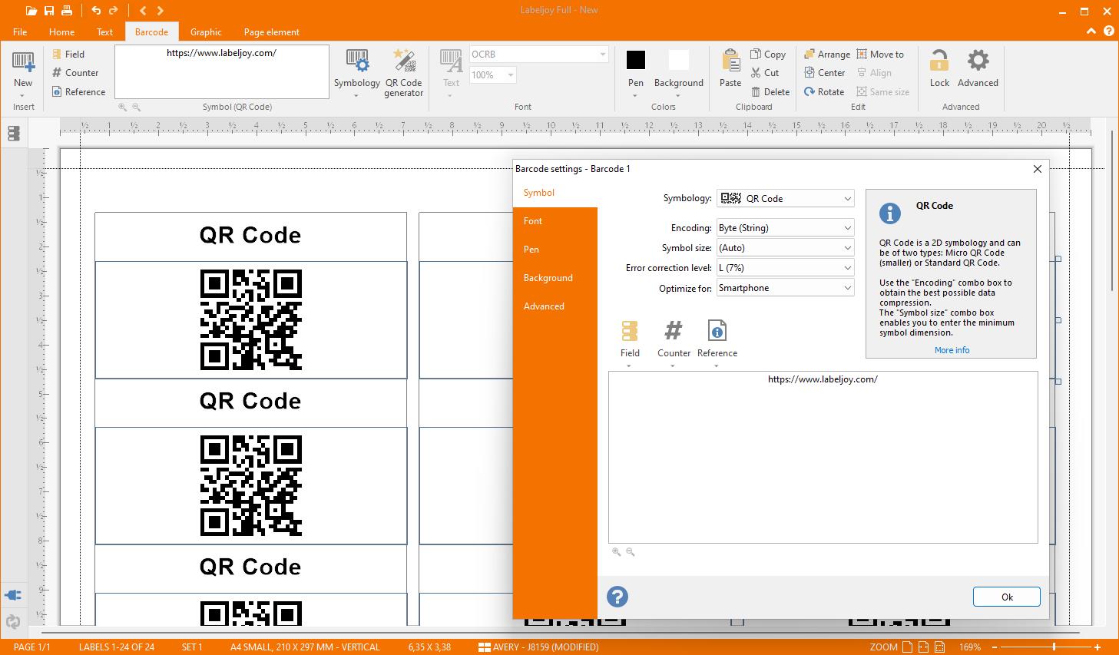Expand the Arrange menu
1119x655 pixels.
point(826,54)
